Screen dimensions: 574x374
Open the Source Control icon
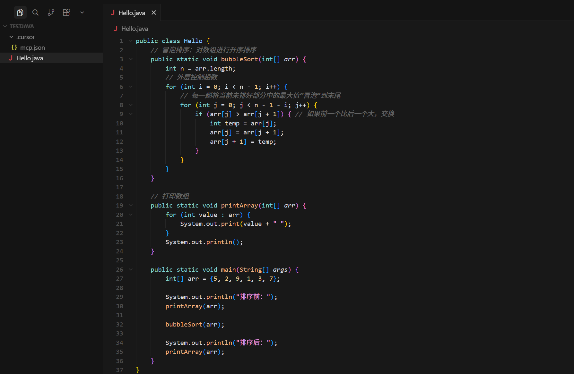coord(51,13)
